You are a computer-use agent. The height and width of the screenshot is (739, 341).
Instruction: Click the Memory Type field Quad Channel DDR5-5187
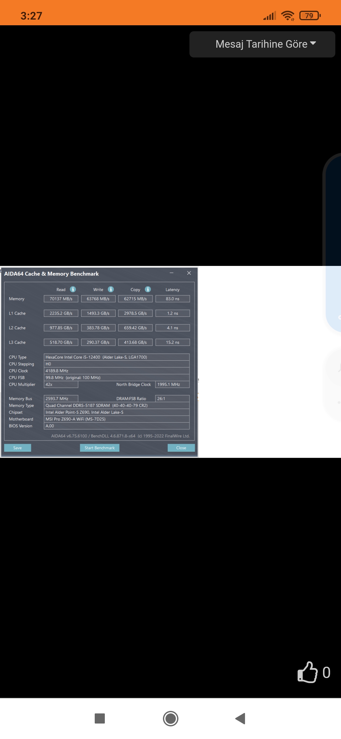point(117,406)
